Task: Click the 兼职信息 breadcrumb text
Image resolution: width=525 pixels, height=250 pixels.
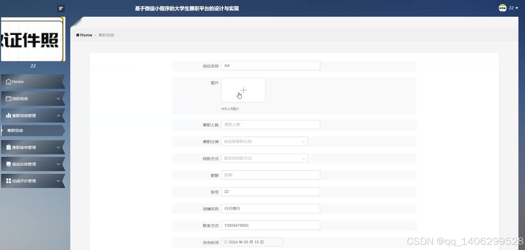Action: pyautogui.click(x=106, y=35)
